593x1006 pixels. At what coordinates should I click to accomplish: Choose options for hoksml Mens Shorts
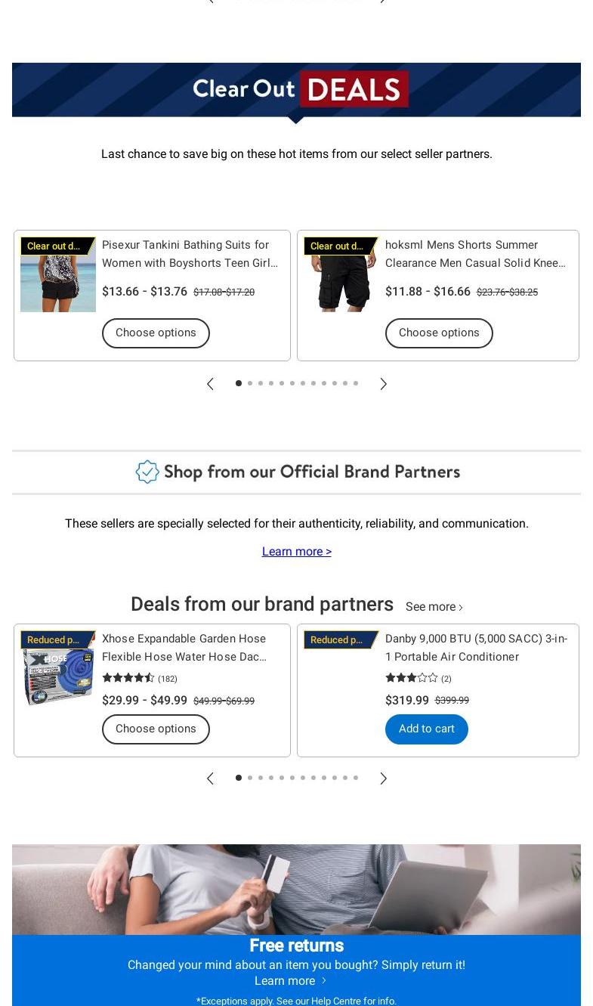439,333
